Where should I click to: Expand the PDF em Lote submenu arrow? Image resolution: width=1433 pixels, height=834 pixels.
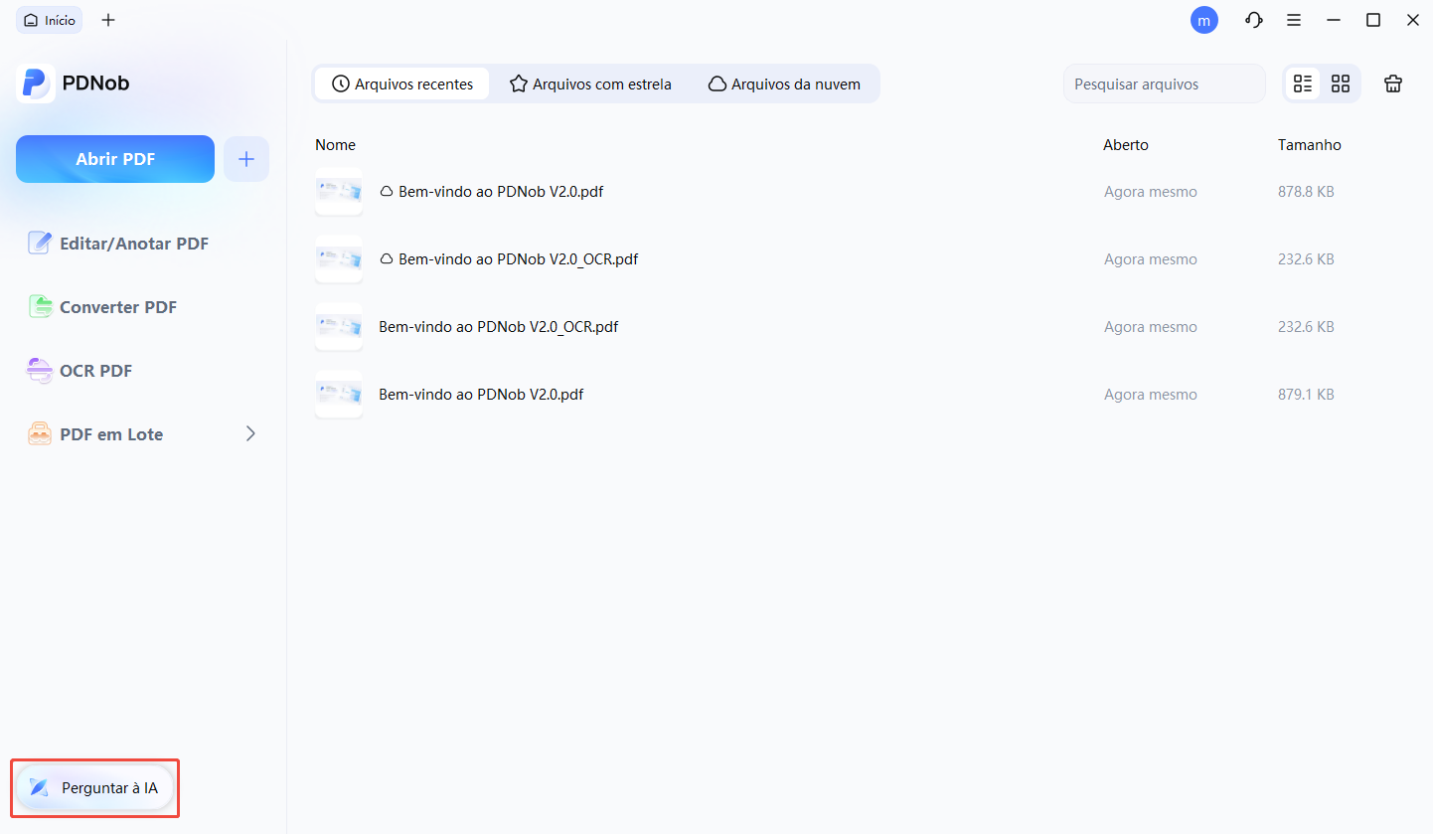coord(250,433)
